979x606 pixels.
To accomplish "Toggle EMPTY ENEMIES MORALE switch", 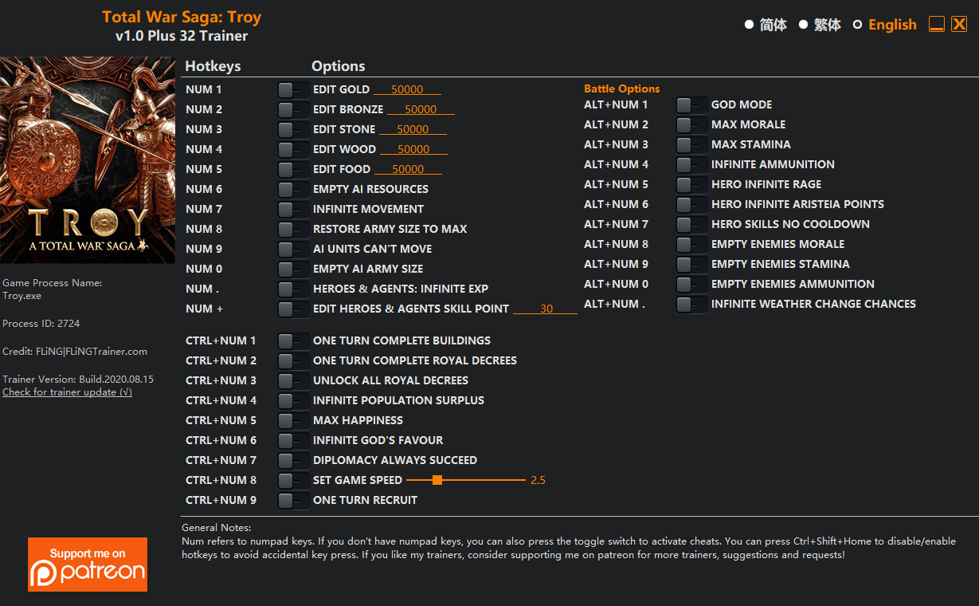I will click(x=691, y=245).
